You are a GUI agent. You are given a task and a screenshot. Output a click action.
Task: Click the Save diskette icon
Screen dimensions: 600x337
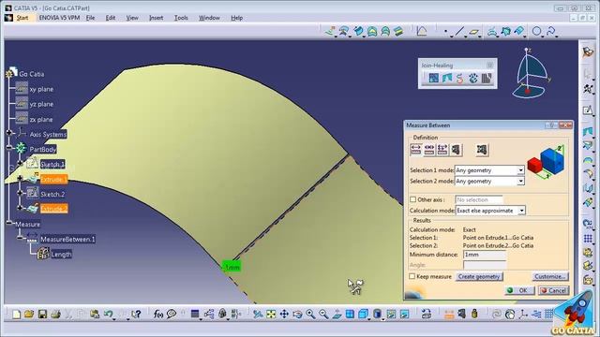click(42, 315)
